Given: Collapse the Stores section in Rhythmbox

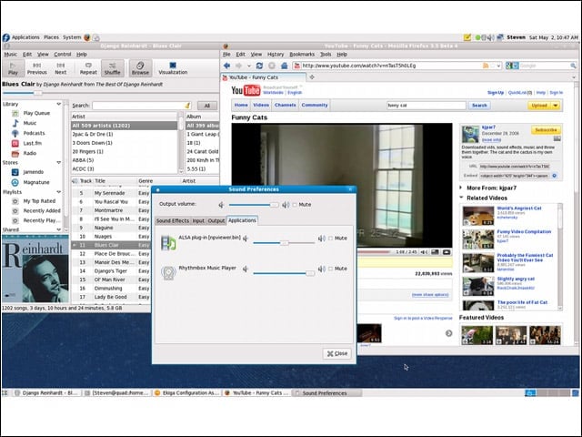Looking at the screenshot, I should point(58,162).
